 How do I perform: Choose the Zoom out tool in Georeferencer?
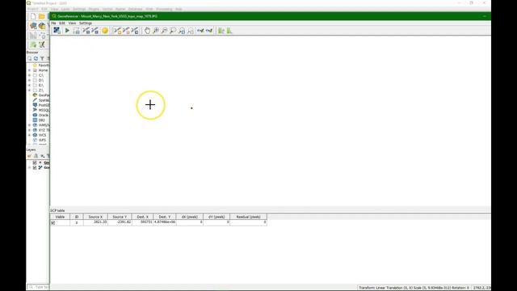click(x=164, y=31)
